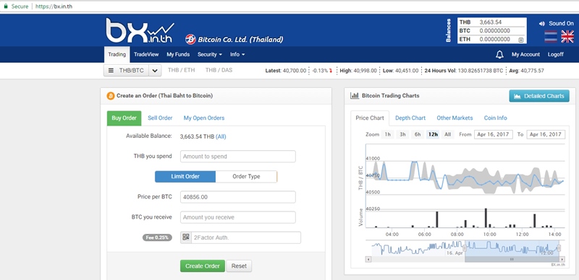
Task: Expand the Info navigation menu
Action: (237, 55)
